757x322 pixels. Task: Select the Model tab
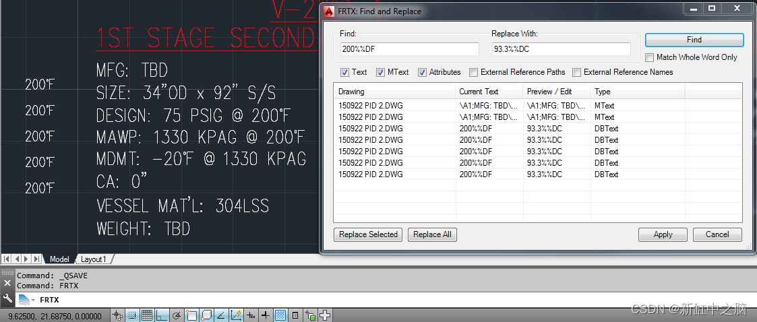click(x=59, y=259)
